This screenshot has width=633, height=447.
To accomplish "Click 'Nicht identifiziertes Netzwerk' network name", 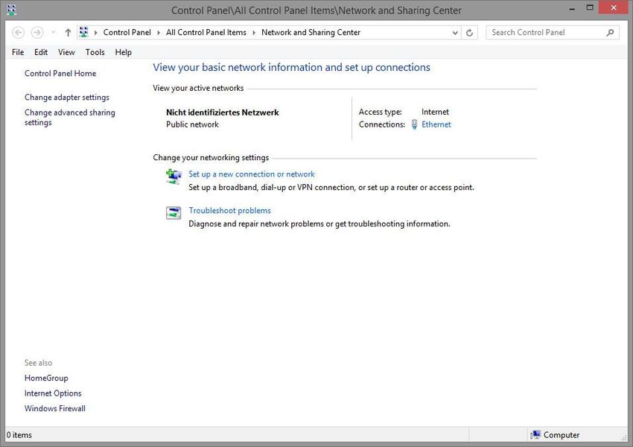I will (223, 112).
